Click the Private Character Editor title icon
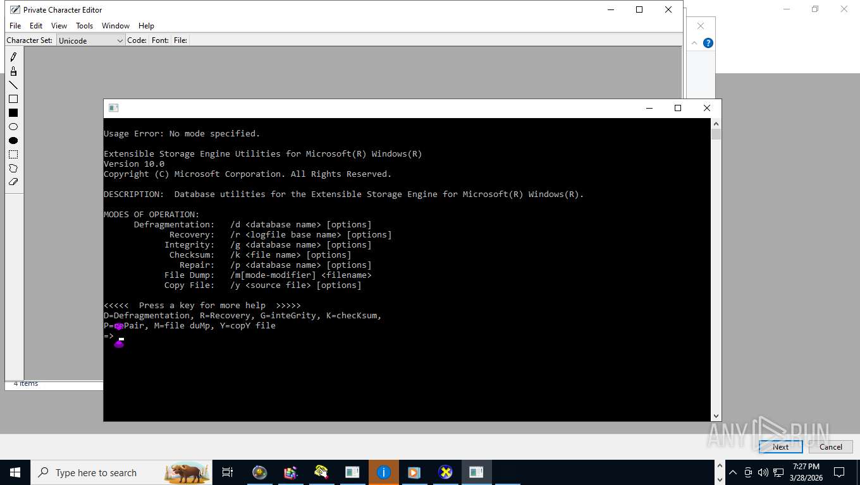Viewport: 860px width, 485px height. 15,9
